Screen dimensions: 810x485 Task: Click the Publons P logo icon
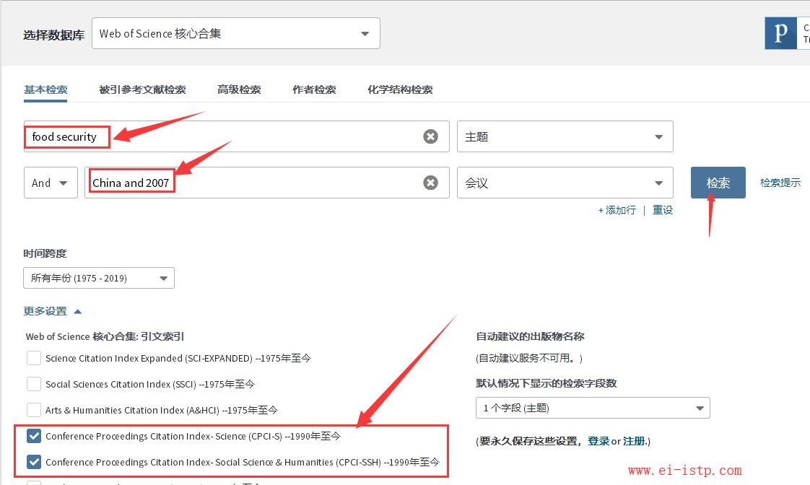click(x=780, y=33)
